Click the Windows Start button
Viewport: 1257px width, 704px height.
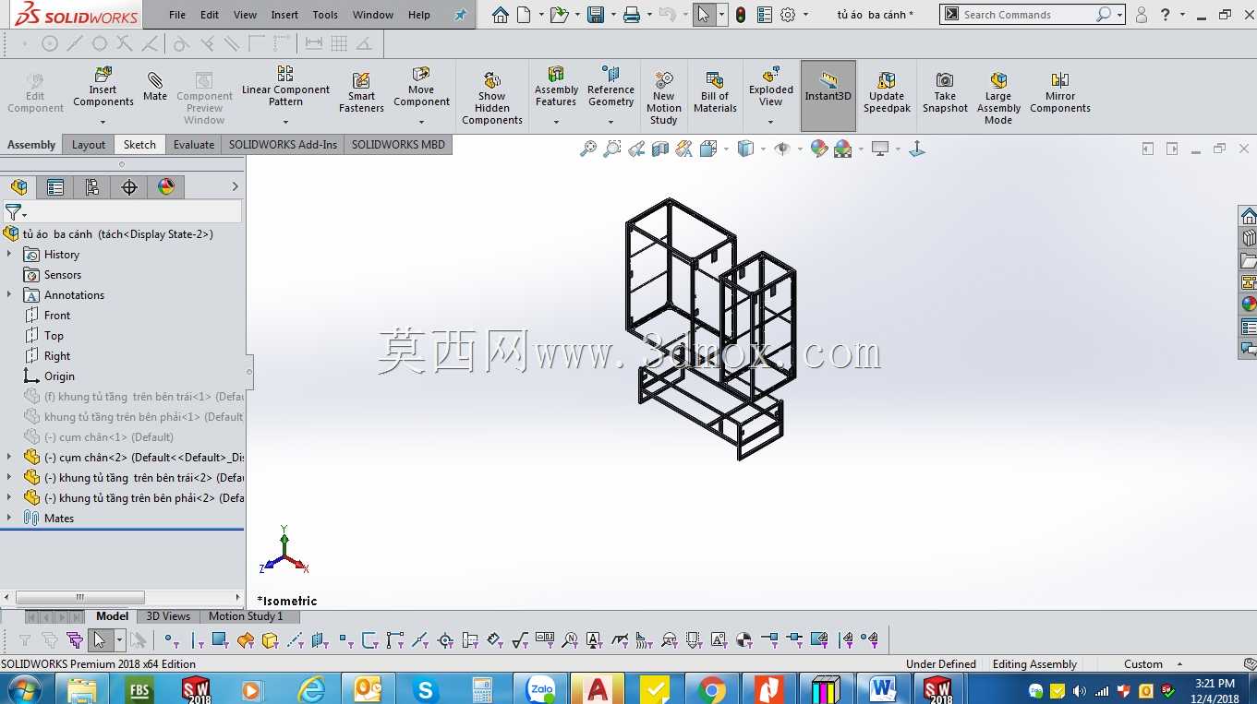pos(23,689)
